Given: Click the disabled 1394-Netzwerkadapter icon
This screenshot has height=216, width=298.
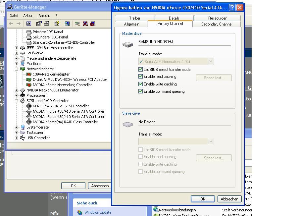Looking at the screenshot, I should coord(29,74).
